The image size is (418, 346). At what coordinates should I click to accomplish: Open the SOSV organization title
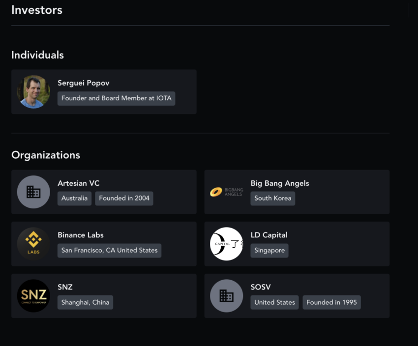click(x=261, y=287)
